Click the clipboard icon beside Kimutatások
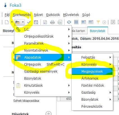119x115 pixels. (x=18, y=85)
